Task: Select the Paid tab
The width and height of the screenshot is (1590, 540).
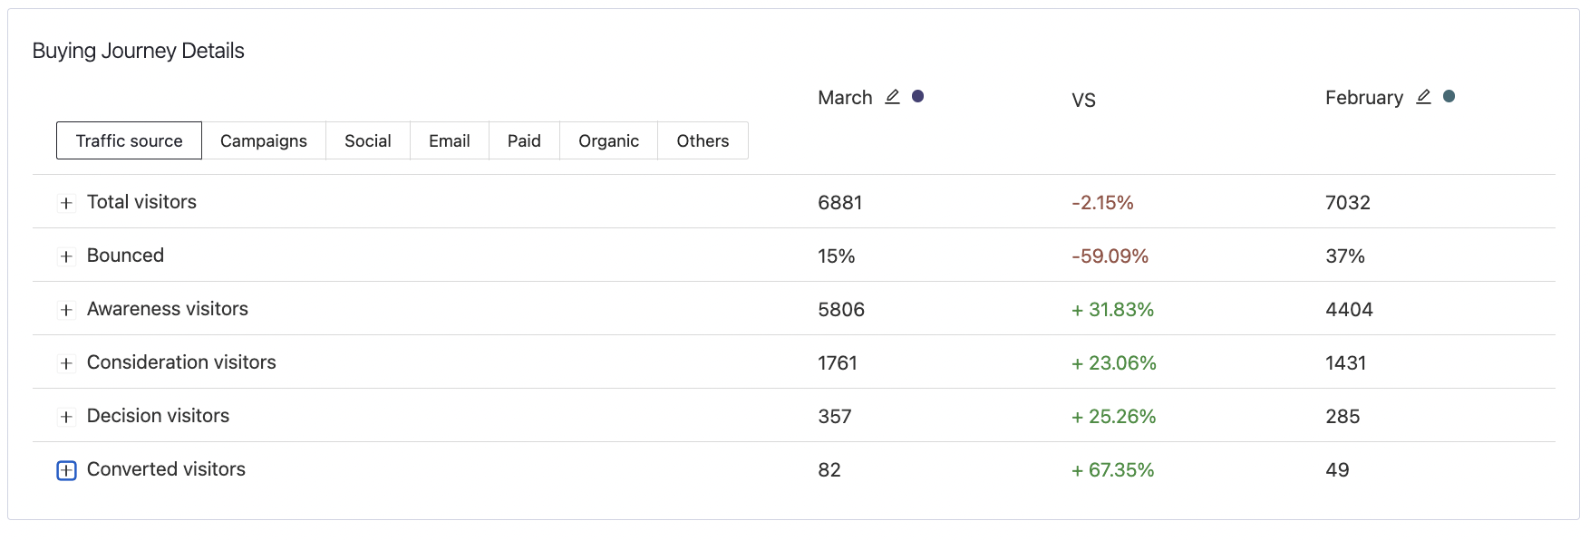Action: click(x=524, y=140)
